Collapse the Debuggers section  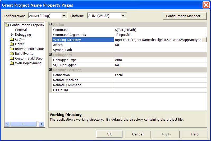tap(50, 54)
